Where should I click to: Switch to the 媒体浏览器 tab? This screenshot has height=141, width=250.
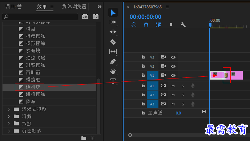[74, 7]
